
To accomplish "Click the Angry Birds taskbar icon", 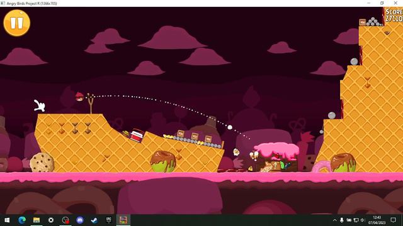I will 123,220.
